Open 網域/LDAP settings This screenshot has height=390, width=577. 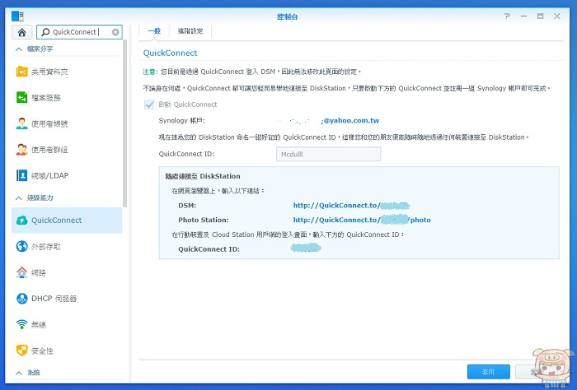[x=49, y=175]
